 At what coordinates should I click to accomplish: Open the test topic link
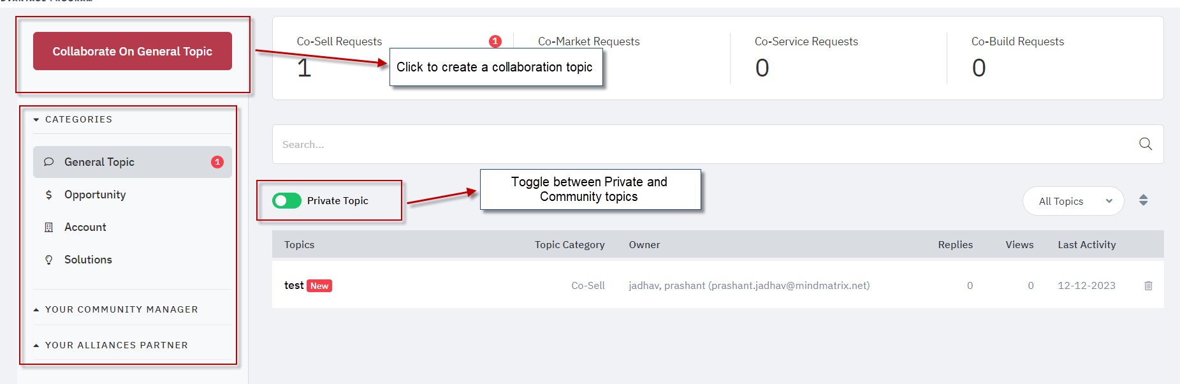(x=294, y=285)
